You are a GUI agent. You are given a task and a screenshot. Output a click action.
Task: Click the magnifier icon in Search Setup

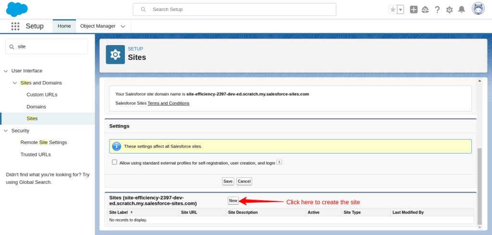(x=143, y=10)
